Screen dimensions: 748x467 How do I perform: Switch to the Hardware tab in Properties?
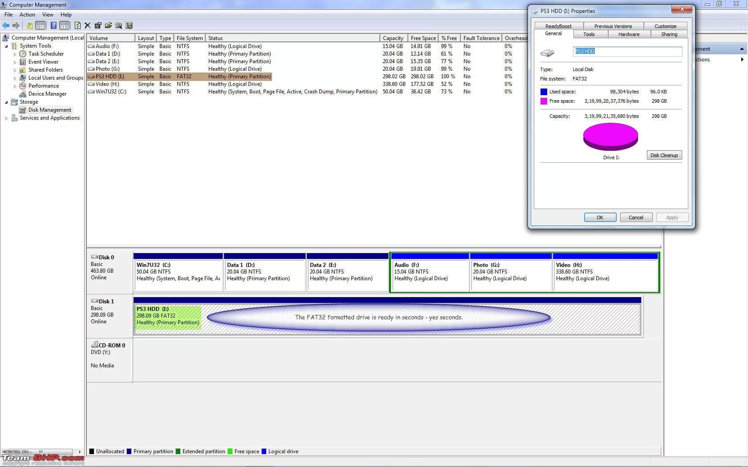(x=629, y=34)
